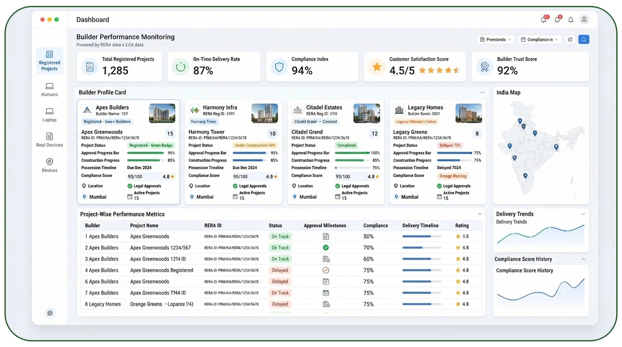Click document milestone icon in row 1

click(326, 236)
